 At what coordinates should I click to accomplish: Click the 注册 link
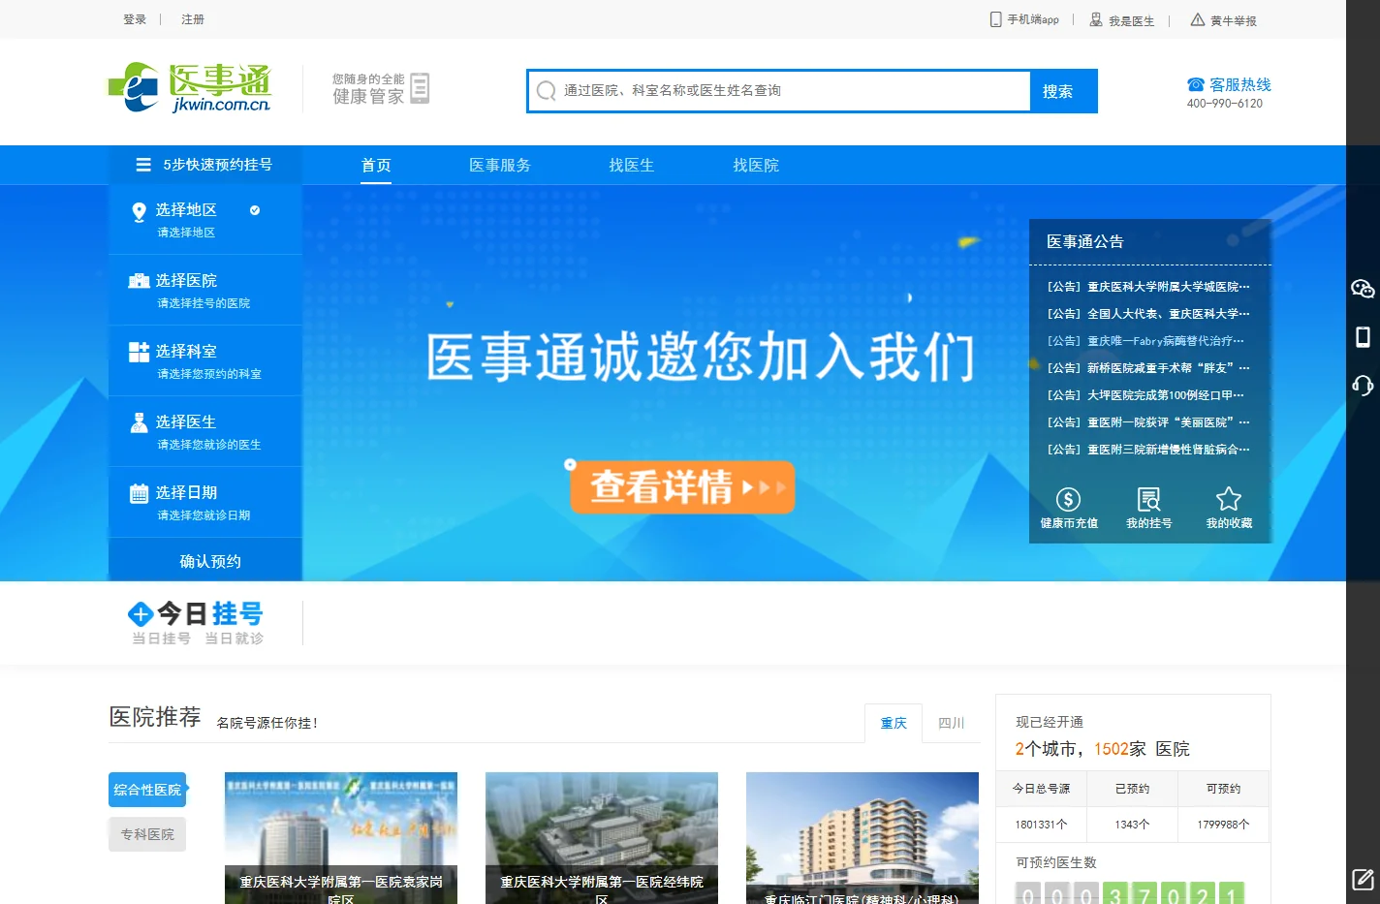[193, 19]
